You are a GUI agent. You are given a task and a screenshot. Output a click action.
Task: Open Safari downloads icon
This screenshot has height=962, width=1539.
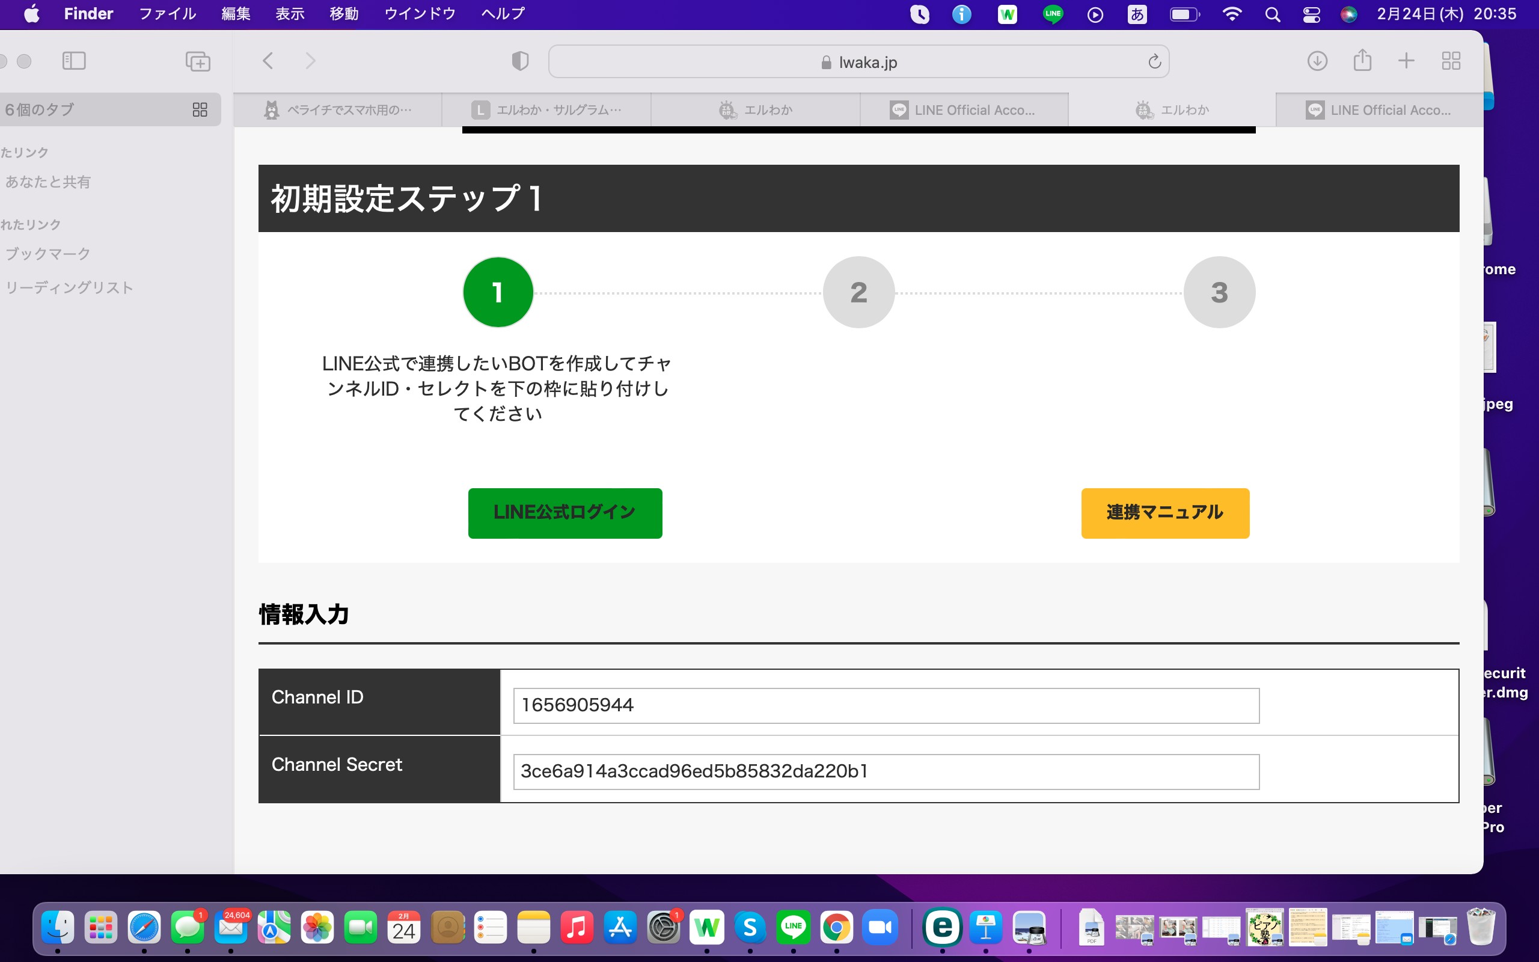pos(1317,61)
